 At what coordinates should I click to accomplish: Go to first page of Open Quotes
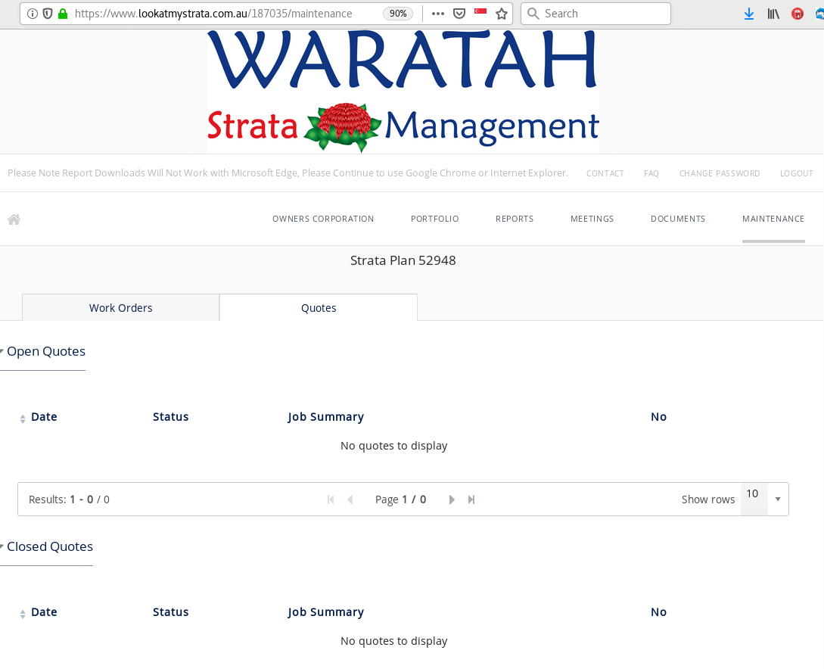pyautogui.click(x=331, y=499)
